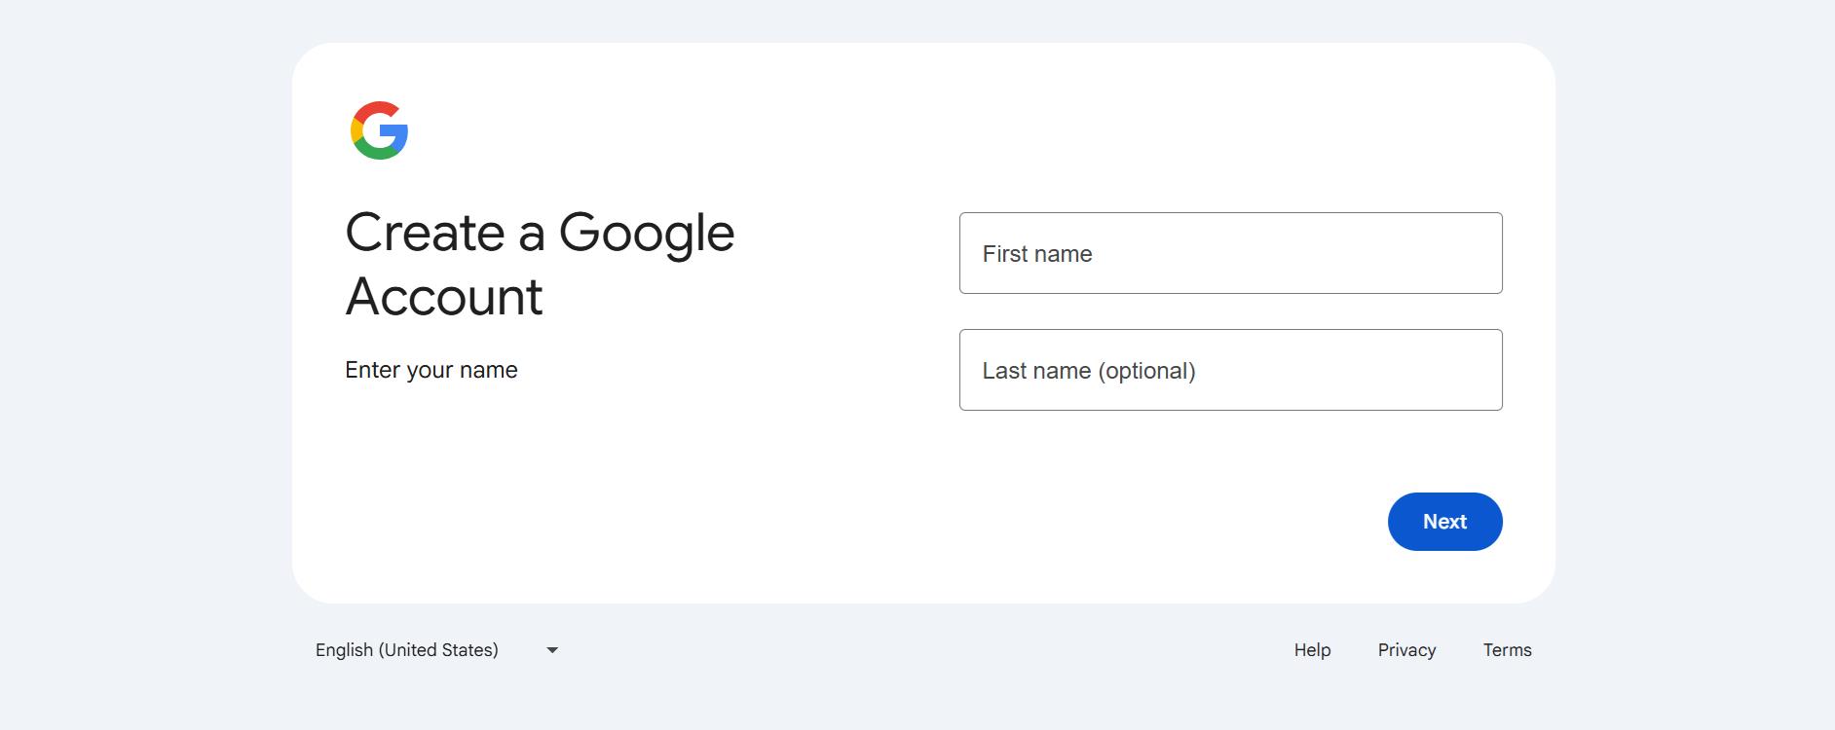Click the dropdown arrow next to English (United States)
The width and height of the screenshot is (1835, 730).
[551, 650]
